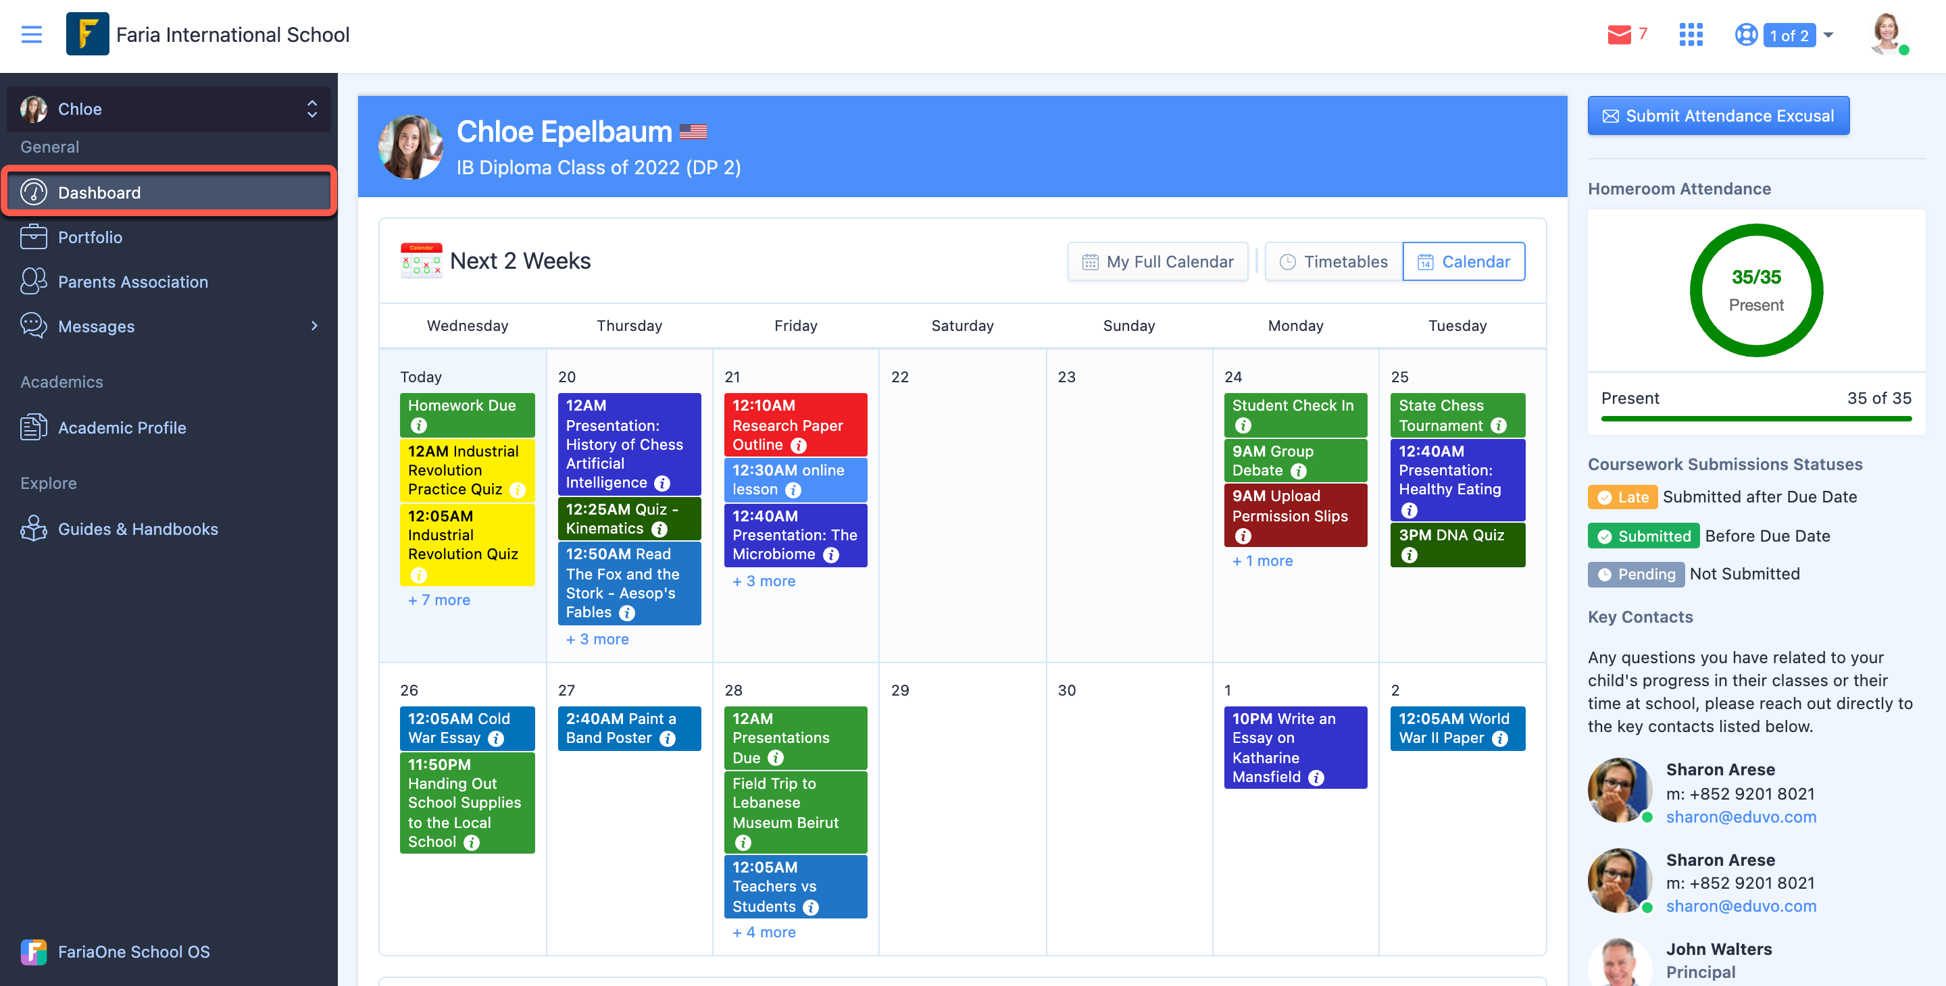Open info on Paint a Band Poster
Viewport: 1946px width, 986px height.
(667, 738)
